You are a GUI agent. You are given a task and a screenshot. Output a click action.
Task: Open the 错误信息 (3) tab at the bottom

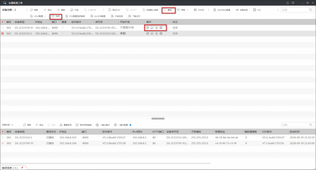(x=10, y=168)
